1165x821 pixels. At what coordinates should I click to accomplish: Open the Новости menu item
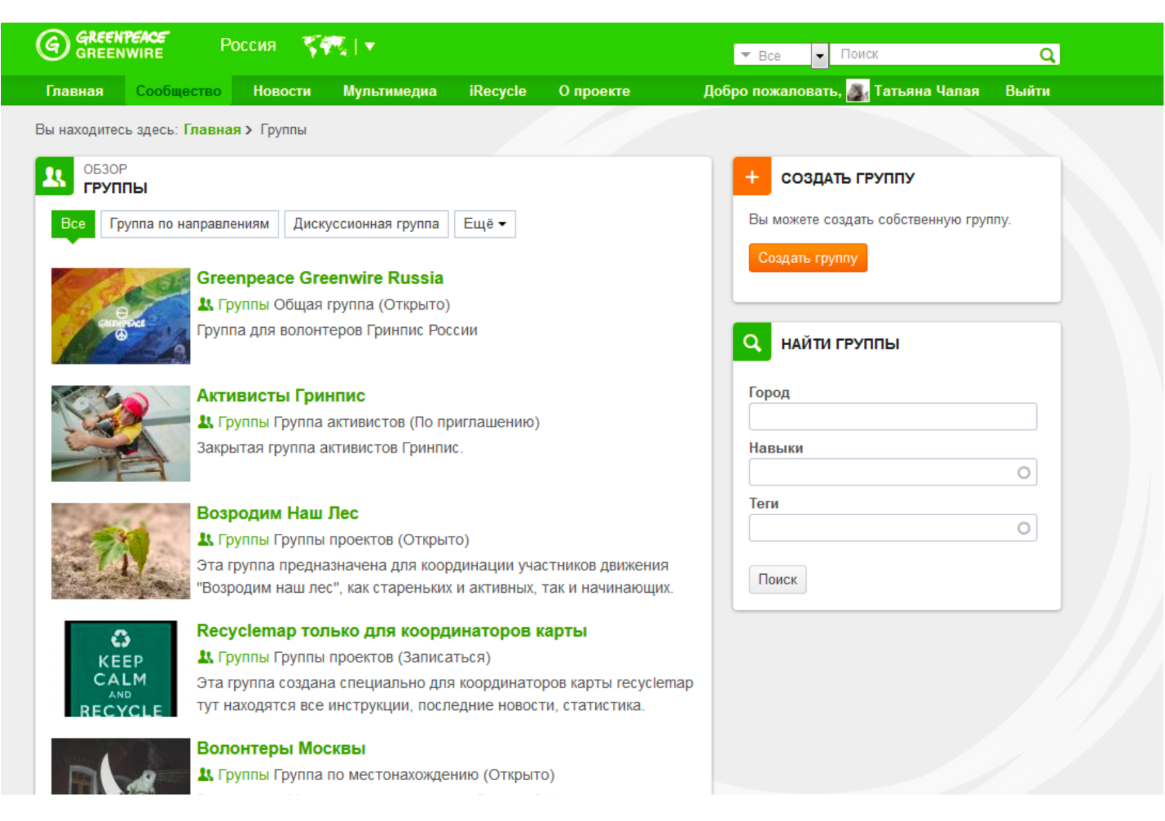pos(282,91)
